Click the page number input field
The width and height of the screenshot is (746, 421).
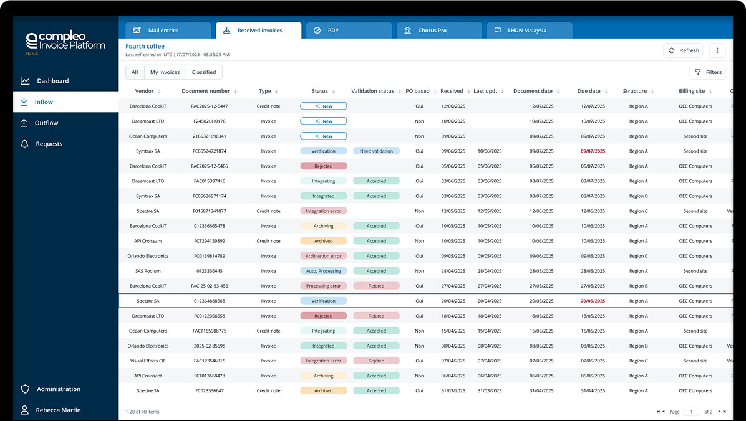(691, 412)
